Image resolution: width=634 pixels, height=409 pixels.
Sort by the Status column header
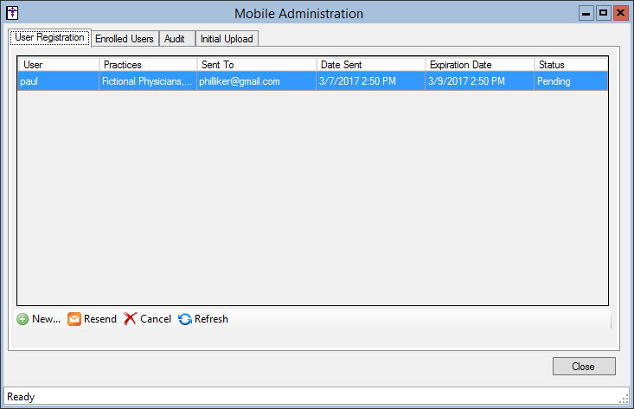570,65
